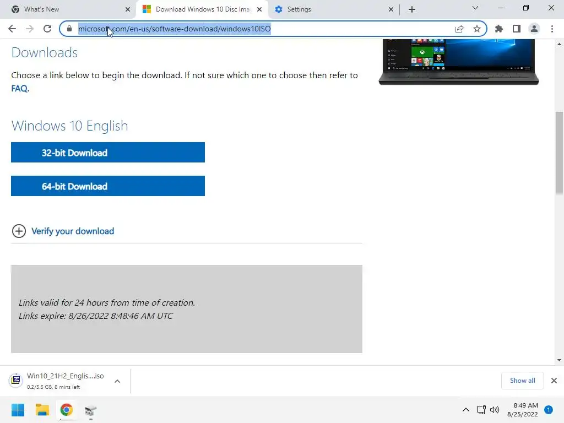Image resolution: width=564 pixels, height=423 pixels.
Task: Select the Download Windows 10 Disc Image tab
Action: (x=202, y=9)
